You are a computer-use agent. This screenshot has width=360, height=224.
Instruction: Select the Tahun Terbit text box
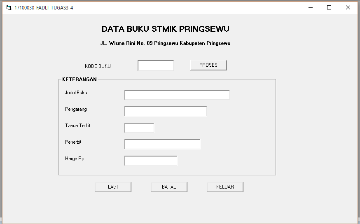pos(139,128)
